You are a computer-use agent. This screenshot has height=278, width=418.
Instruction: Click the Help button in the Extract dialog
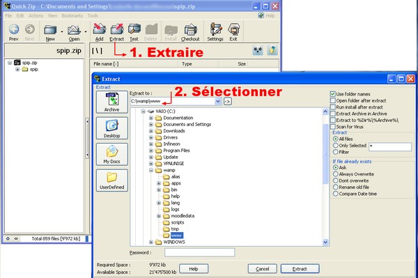coord(194,269)
